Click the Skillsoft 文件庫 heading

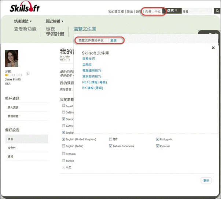[x=95, y=53]
